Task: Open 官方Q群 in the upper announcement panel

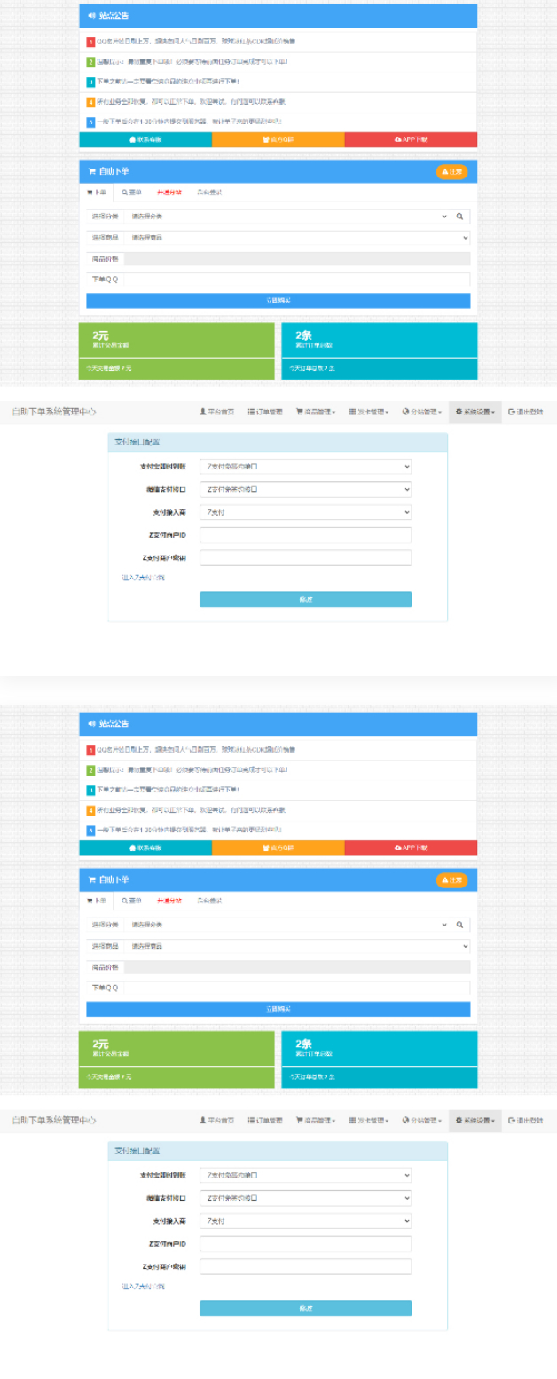Action: pos(278,139)
